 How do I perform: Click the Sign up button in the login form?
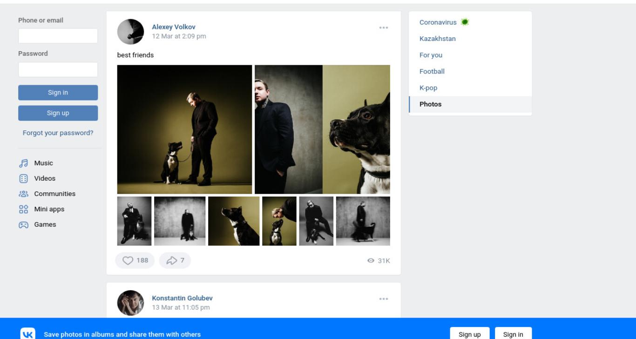[58, 113]
